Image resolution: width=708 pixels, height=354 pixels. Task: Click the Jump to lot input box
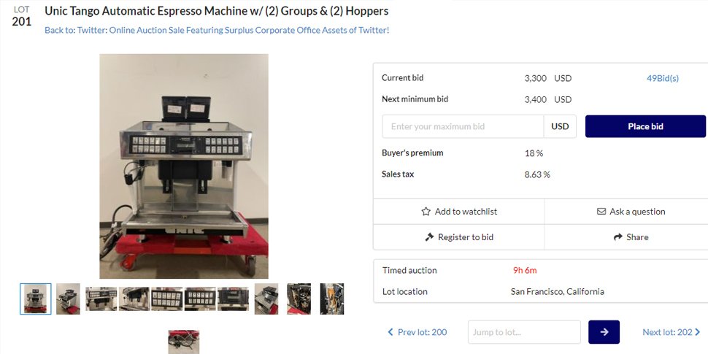(524, 332)
